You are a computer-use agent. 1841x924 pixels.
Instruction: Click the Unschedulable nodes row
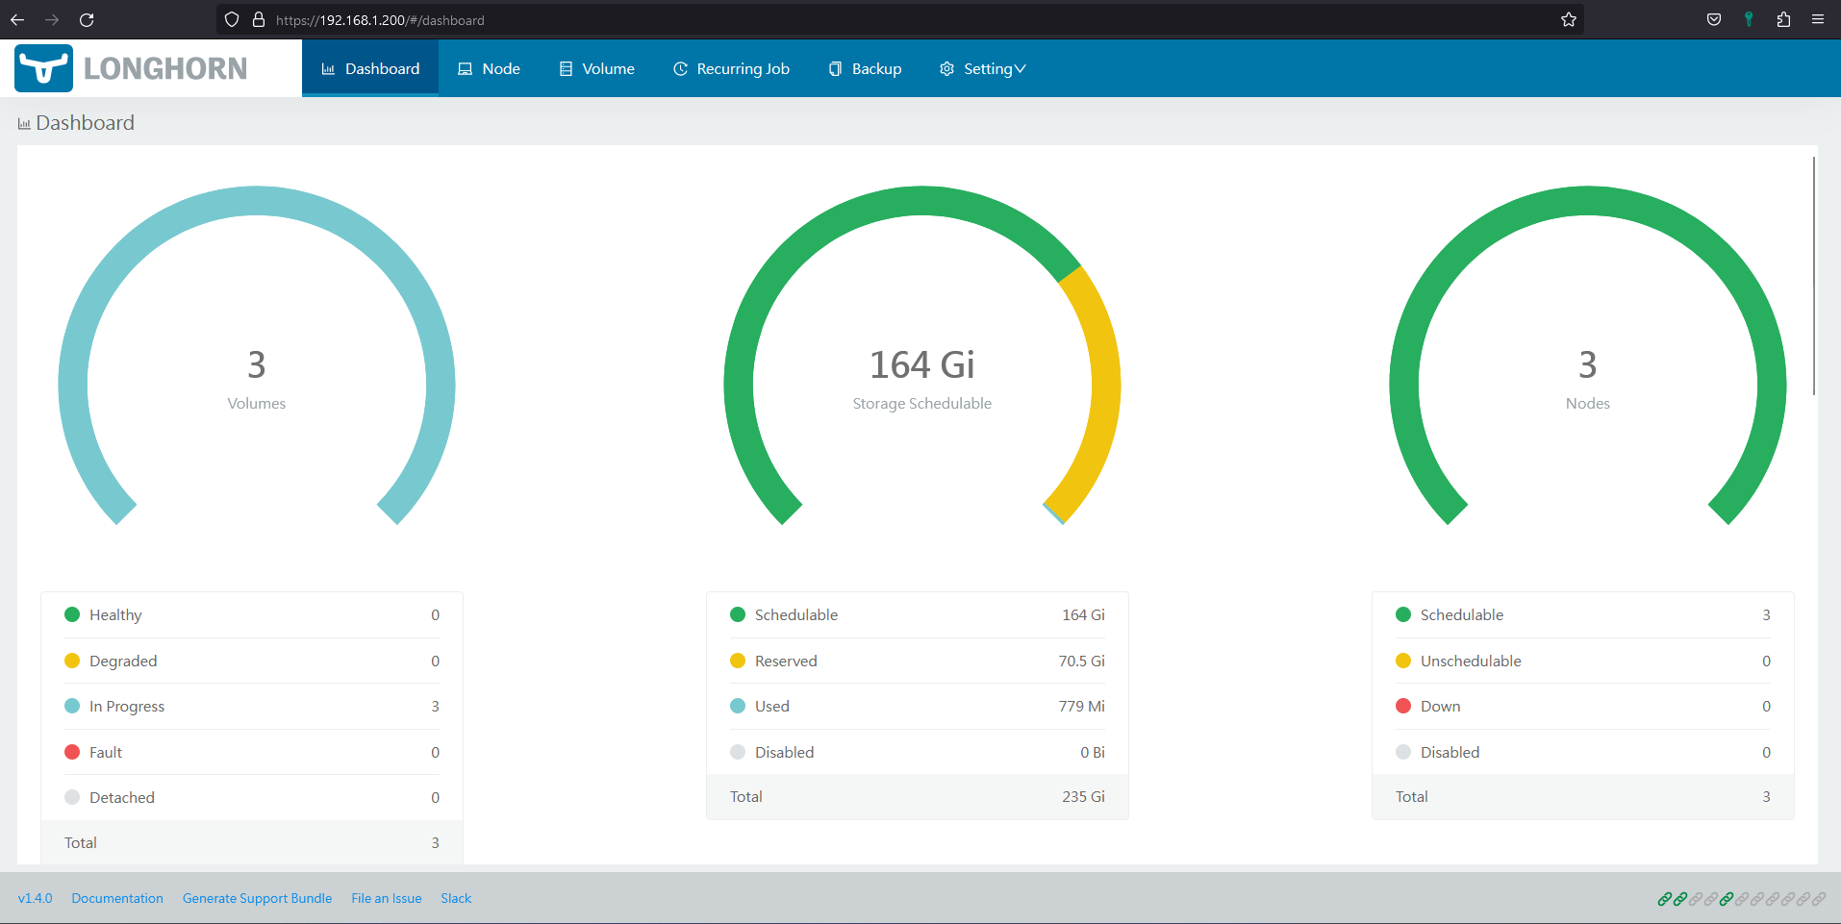(x=1583, y=661)
